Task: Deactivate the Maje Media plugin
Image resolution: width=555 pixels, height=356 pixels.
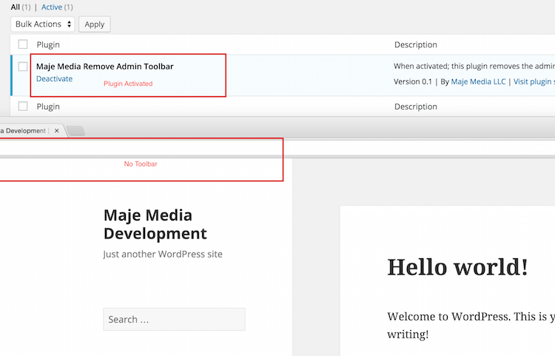Action: coord(54,78)
